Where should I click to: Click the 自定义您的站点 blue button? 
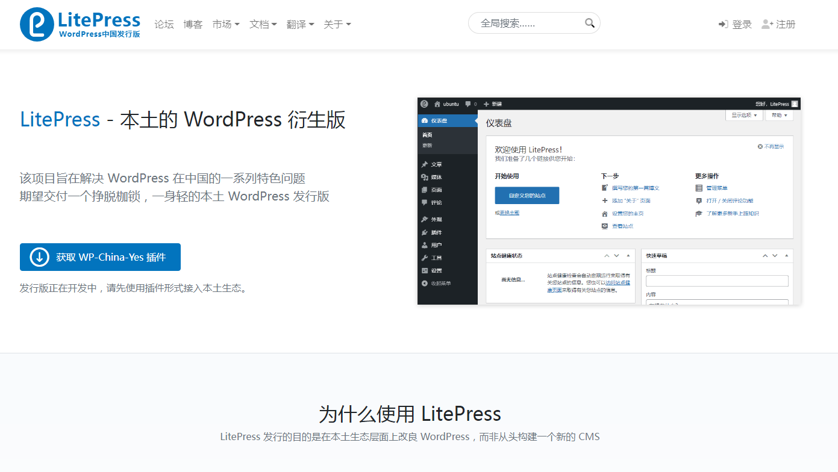527,195
